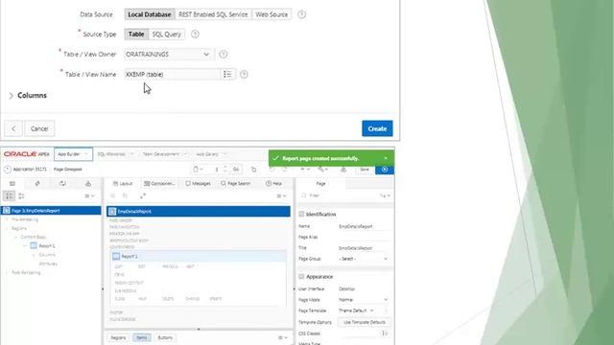
Task: Open help for Source Type field
Action: point(195,34)
